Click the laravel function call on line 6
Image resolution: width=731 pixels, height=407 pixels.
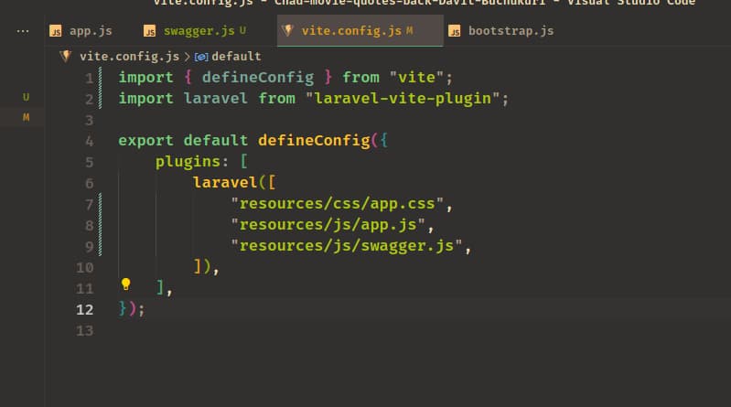click(225, 182)
